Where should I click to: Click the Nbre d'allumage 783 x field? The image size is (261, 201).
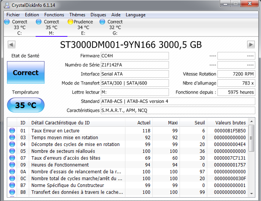pos(236,83)
